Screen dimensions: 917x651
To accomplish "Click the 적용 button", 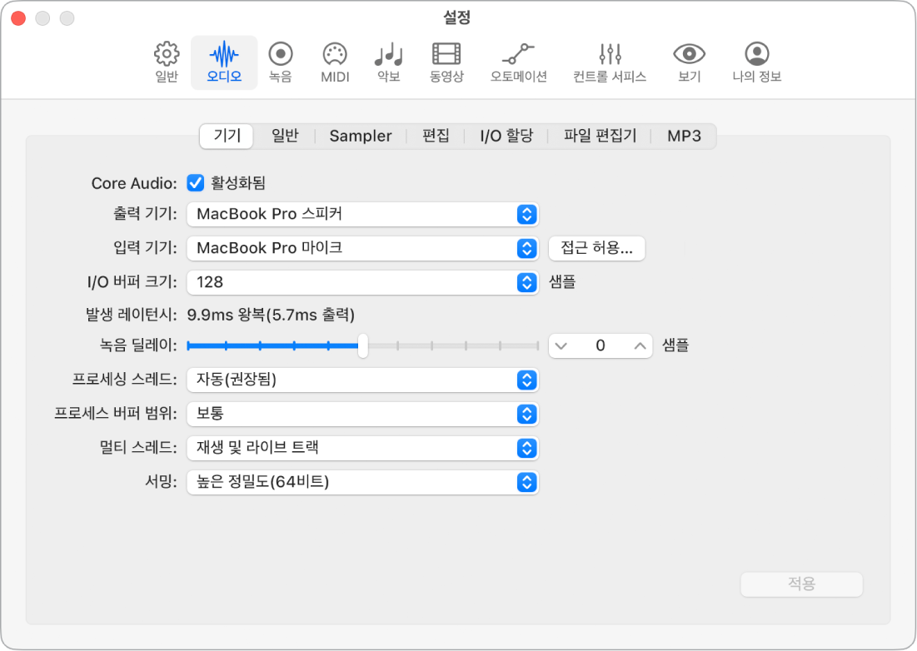I will pyautogui.click(x=801, y=584).
